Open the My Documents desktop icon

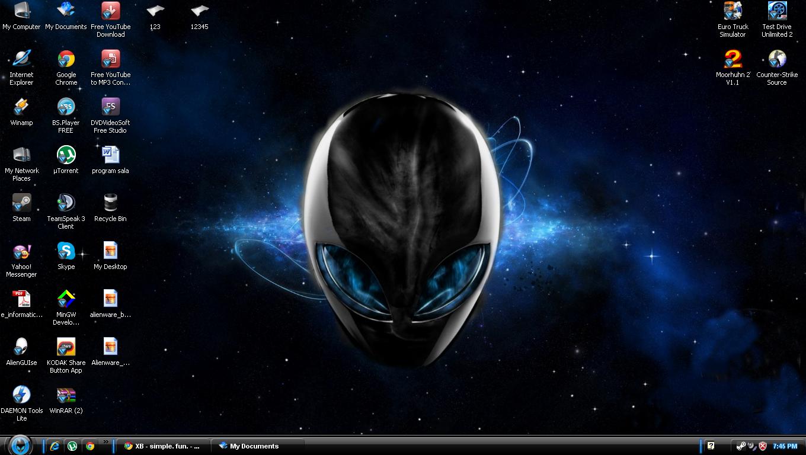coord(66,16)
